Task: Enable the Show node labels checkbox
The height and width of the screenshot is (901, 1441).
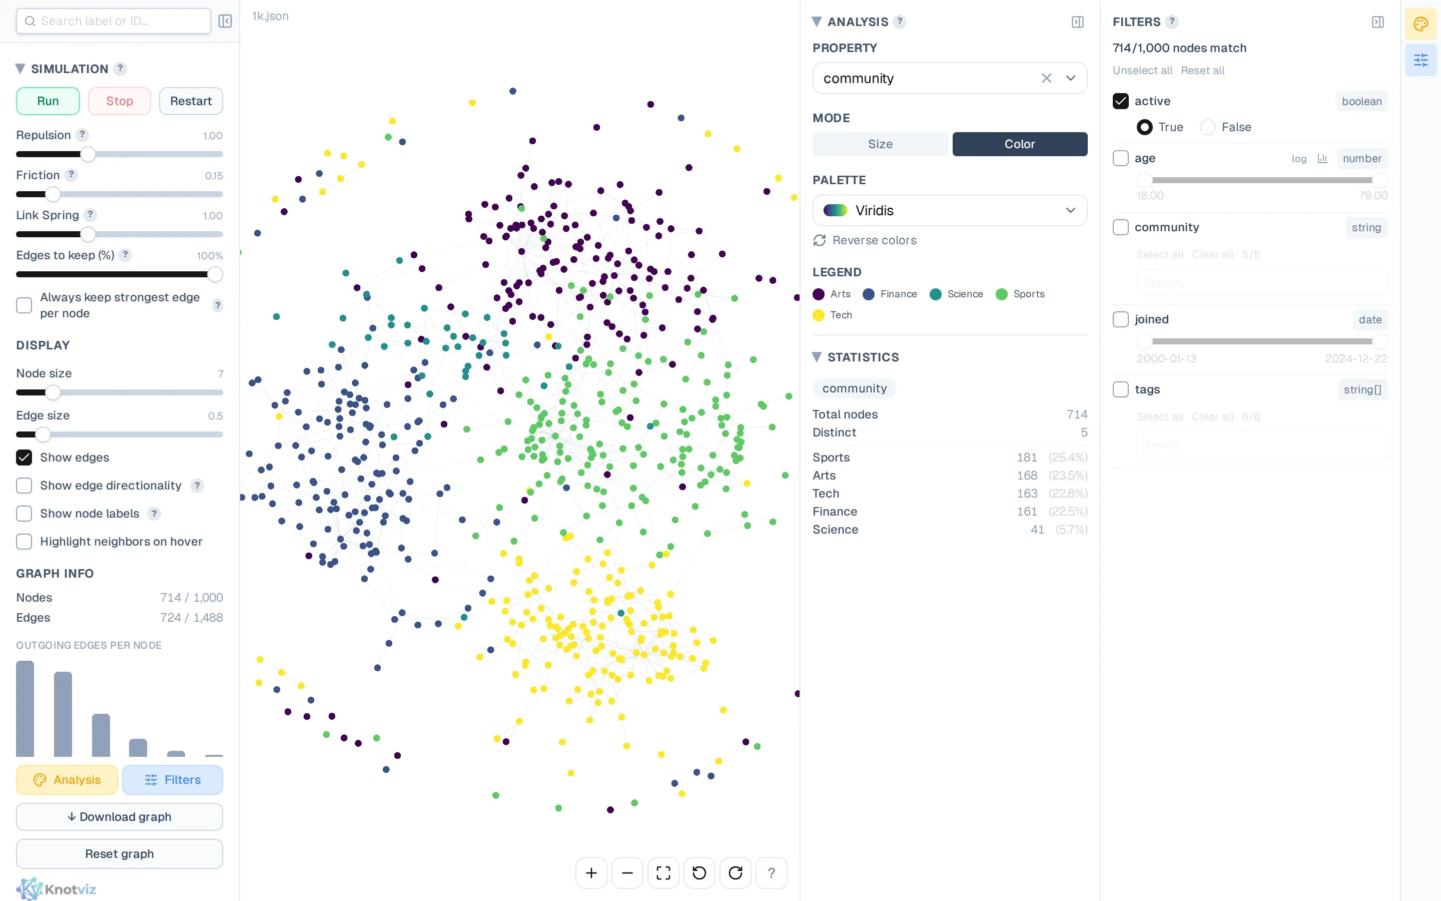Action: point(24,513)
